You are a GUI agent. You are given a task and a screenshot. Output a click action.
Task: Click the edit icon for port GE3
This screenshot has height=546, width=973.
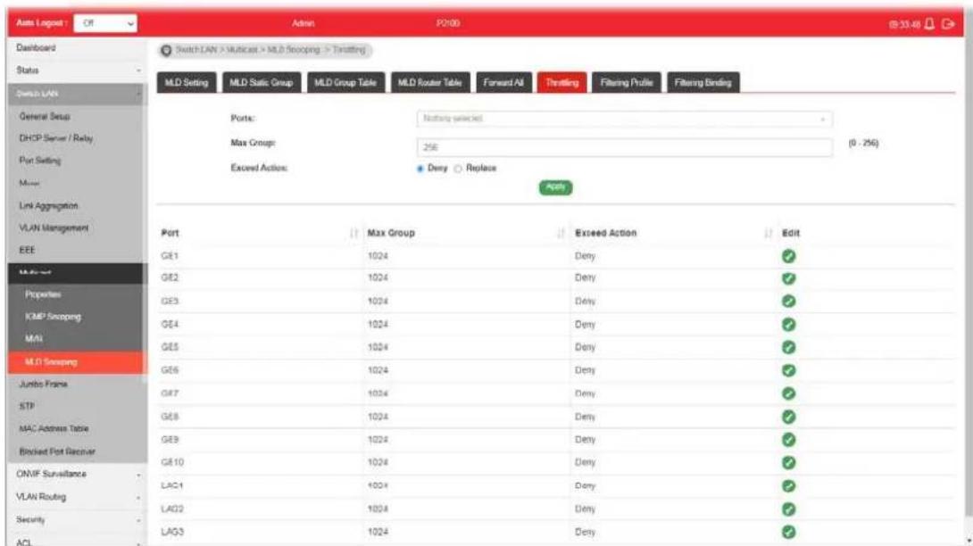click(789, 302)
